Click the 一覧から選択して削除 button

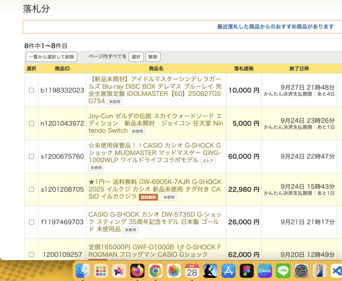(51, 57)
